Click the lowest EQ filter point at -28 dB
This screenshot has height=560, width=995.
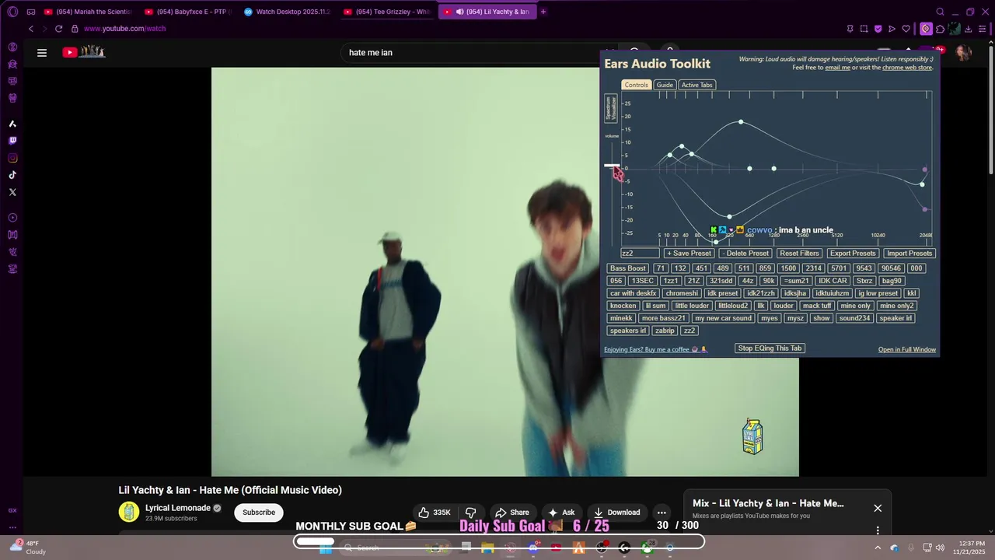click(716, 242)
